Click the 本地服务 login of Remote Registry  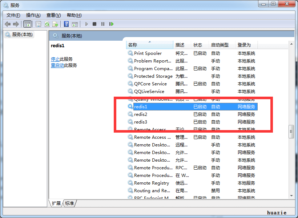click(x=246, y=183)
